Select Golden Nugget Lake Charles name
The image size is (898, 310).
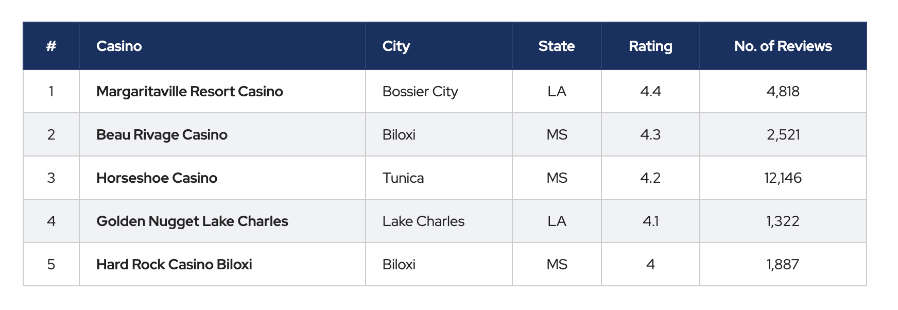192,221
